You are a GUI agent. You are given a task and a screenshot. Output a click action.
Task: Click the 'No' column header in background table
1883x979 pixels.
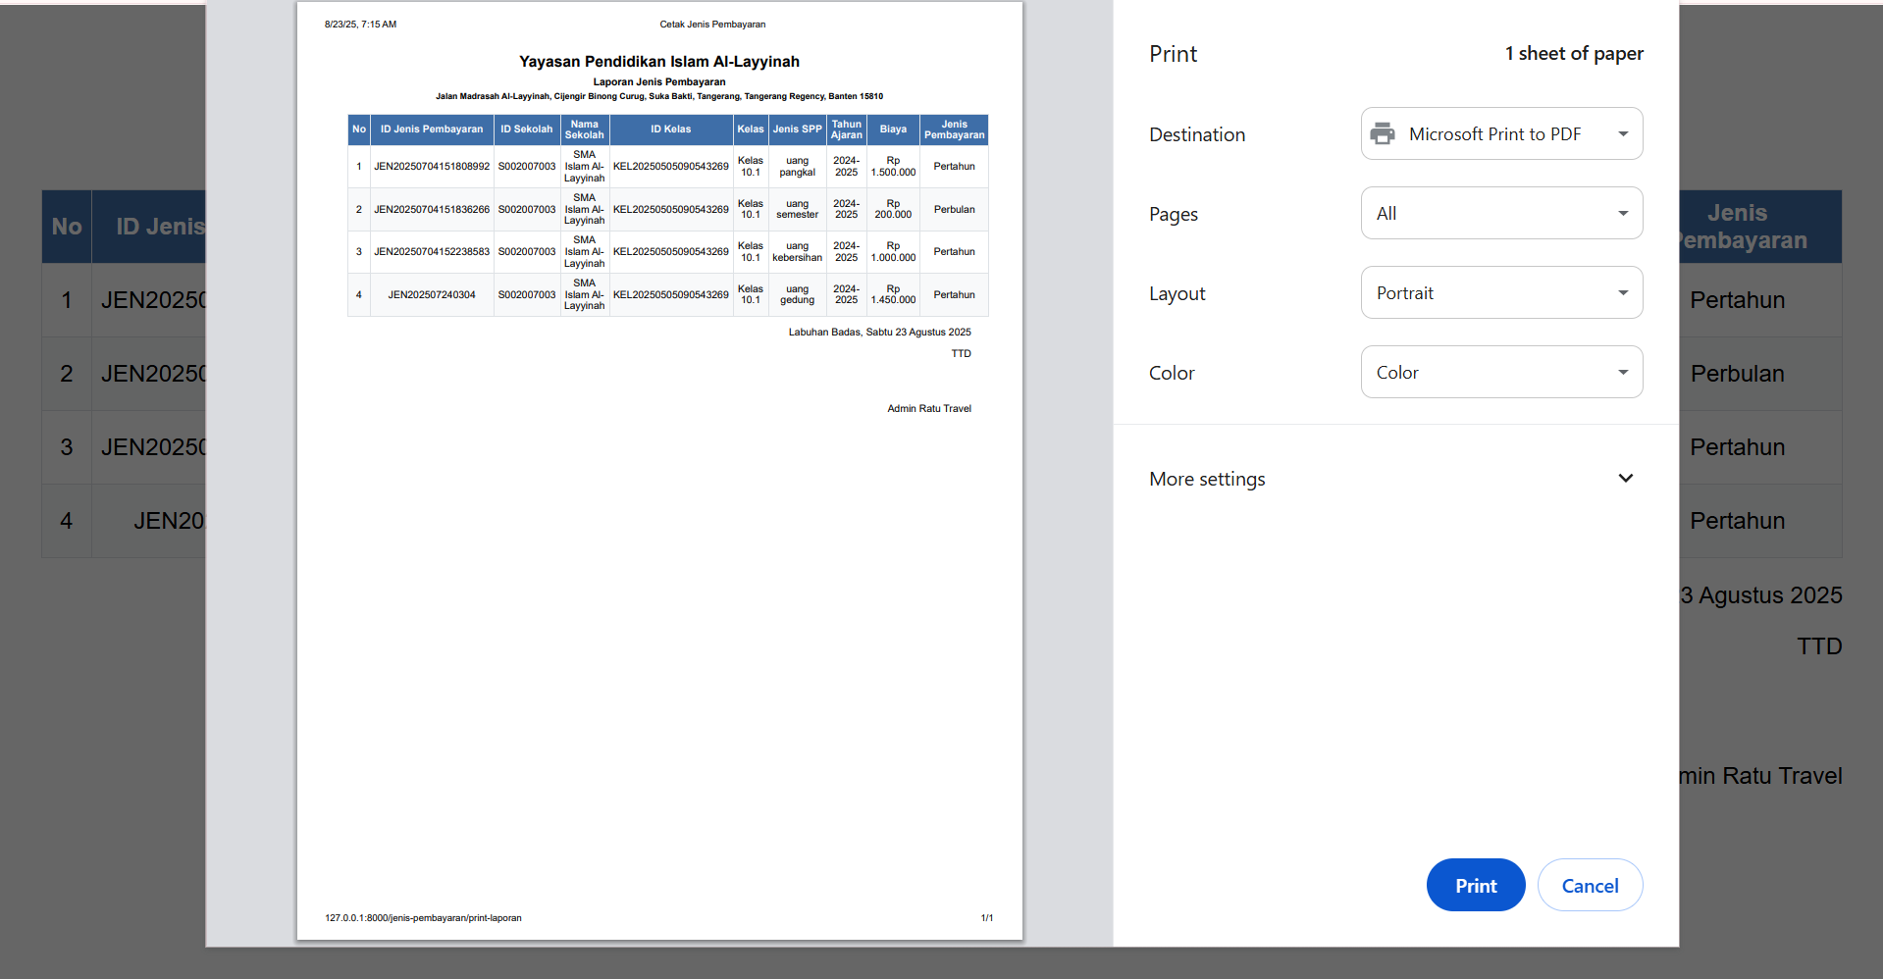coord(67,227)
